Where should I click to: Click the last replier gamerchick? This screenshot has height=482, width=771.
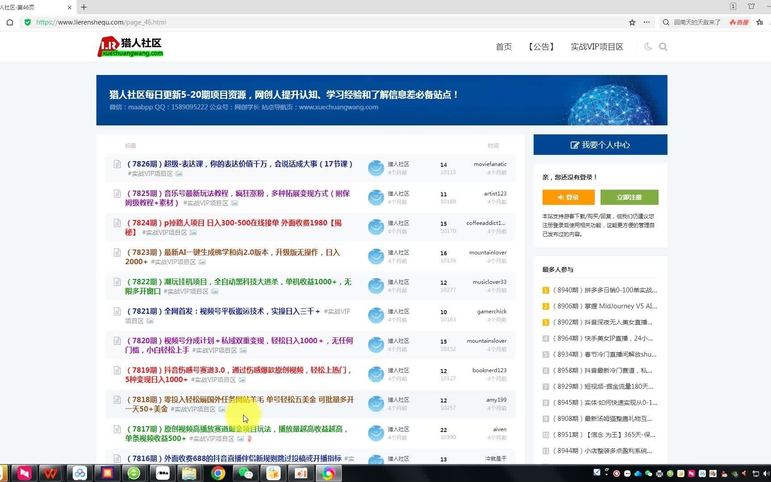[492, 311]
